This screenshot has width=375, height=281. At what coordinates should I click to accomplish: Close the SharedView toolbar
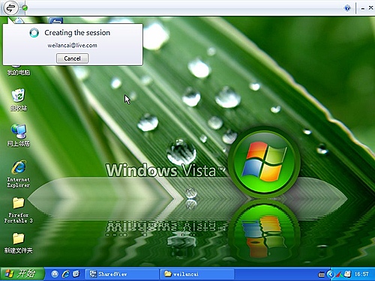[x=371, y=8]
